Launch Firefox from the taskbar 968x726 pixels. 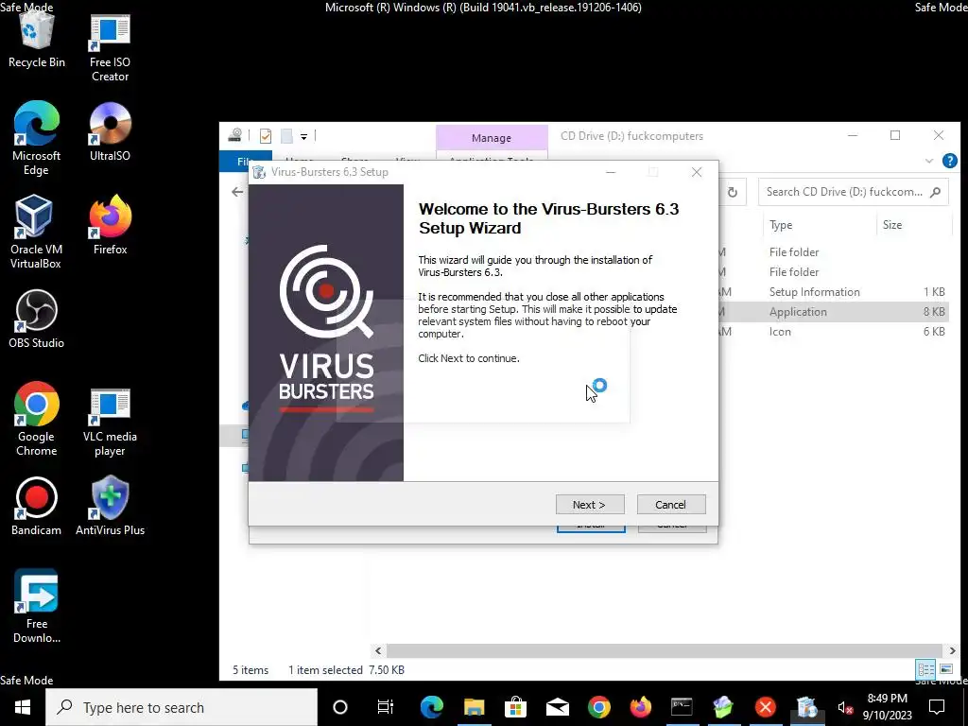[640, 707]
